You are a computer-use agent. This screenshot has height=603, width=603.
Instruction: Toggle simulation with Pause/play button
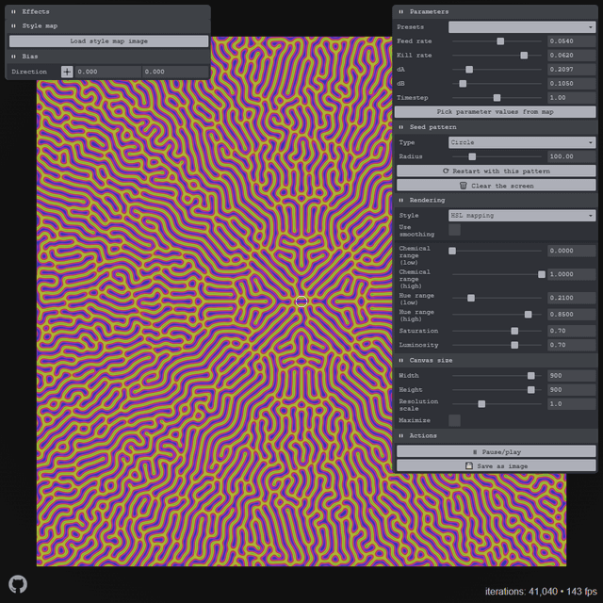[x=496, y=451]
